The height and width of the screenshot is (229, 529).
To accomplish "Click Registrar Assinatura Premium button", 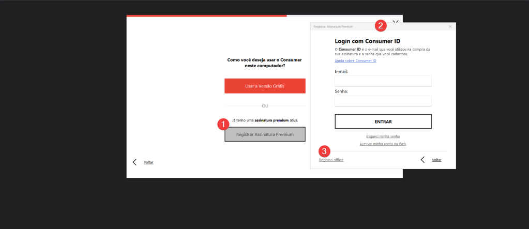I will point(265,134).
